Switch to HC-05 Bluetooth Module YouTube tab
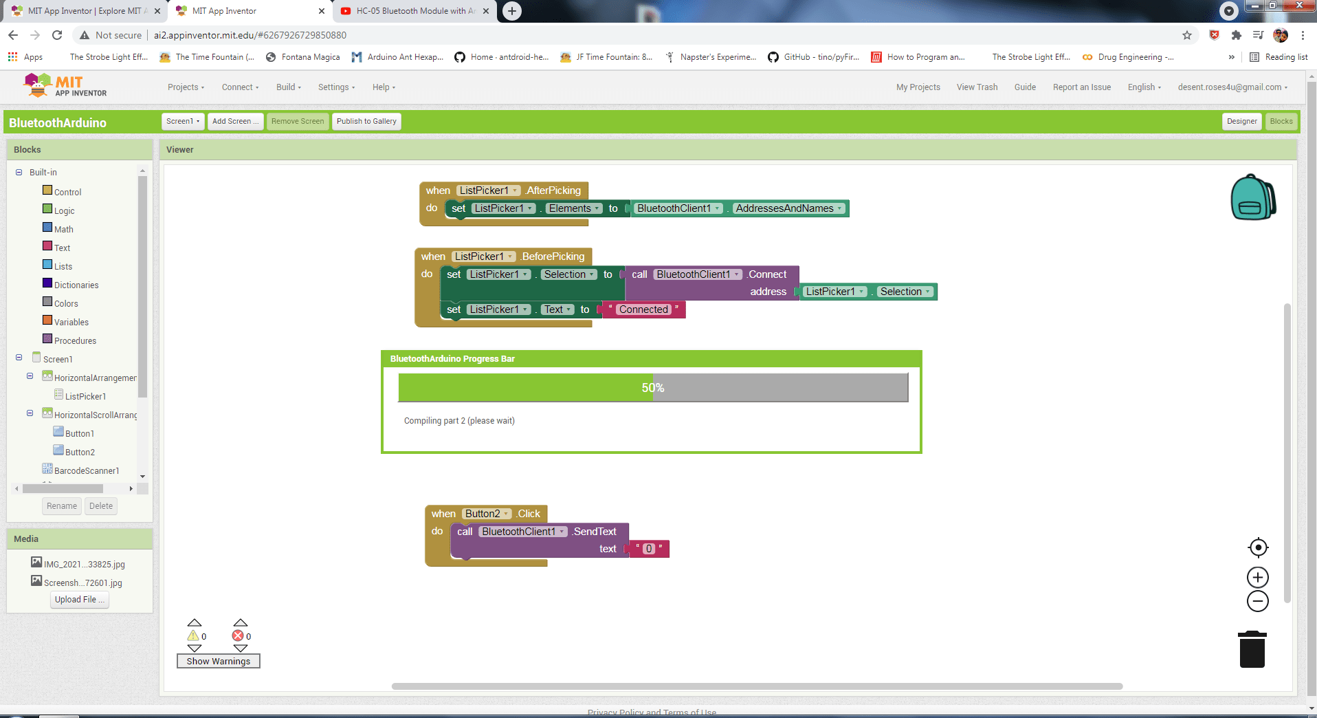The width and height of the screenshot is (1317, 718). pyautogui.click(x=415, y=11)
